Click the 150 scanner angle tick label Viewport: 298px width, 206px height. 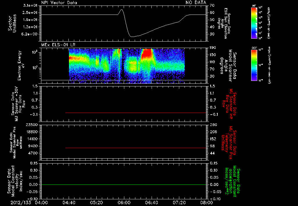pos(213,55)
